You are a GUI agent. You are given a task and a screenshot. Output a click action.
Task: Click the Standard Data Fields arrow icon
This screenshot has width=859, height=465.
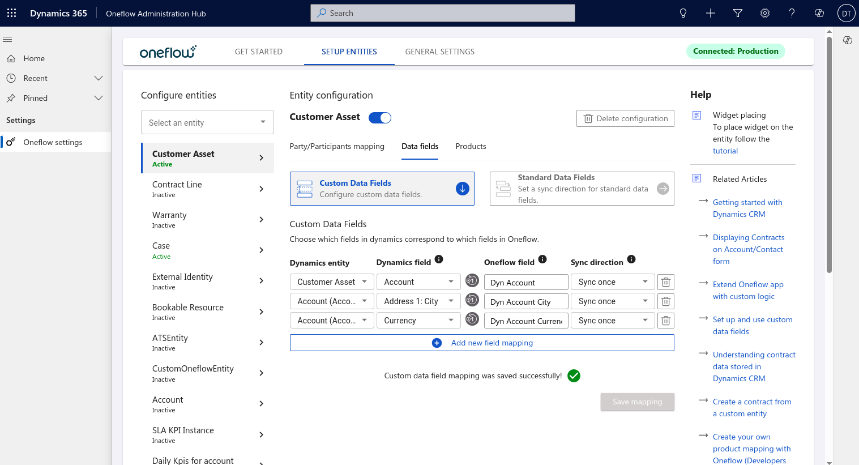(663, 189)
